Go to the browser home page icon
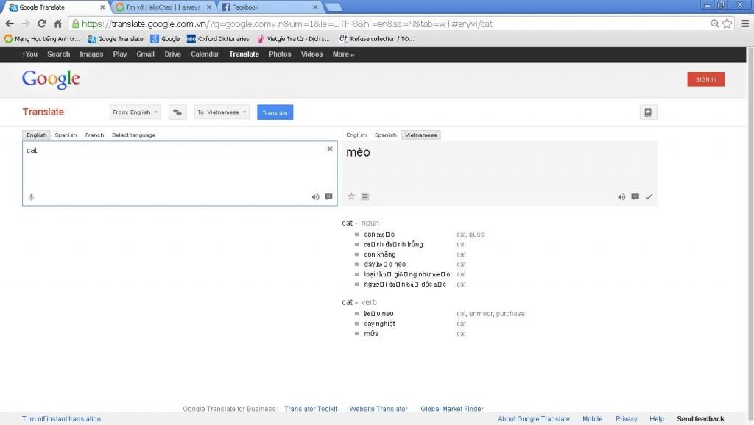This screenshot has width=754, height=425. point(57,24)
